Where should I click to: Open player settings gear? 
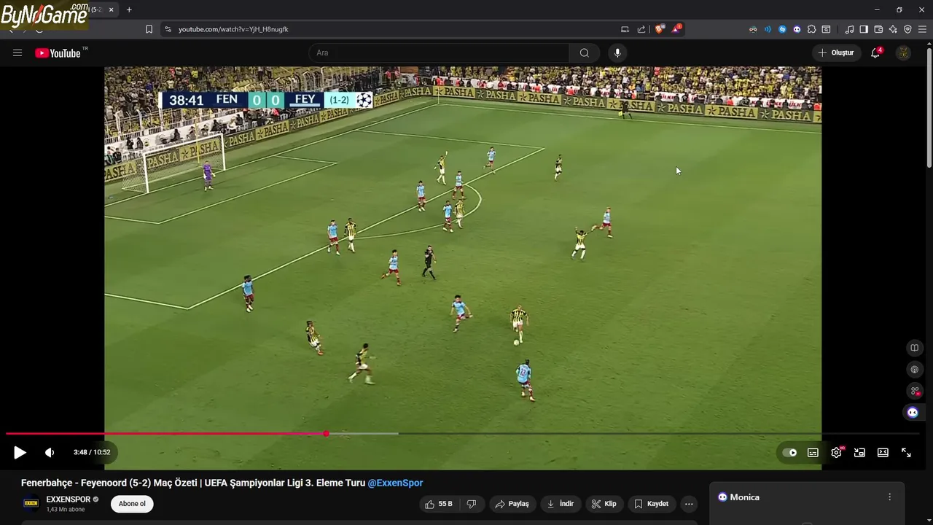pos(836,453)
